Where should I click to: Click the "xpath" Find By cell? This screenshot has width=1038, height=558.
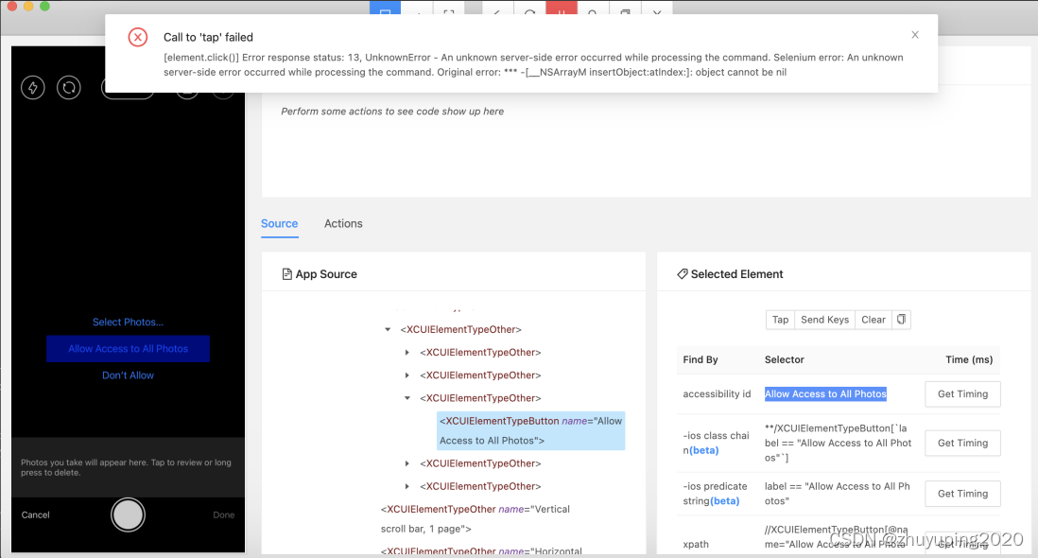pos(696,544)
